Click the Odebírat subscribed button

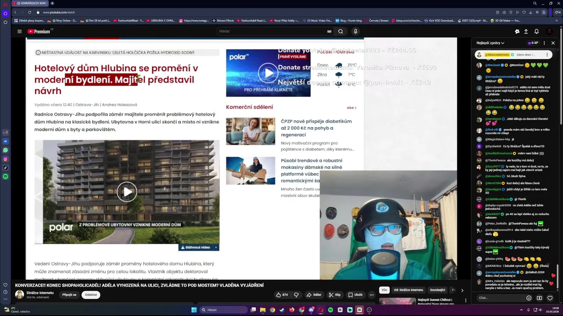point(91,295)
